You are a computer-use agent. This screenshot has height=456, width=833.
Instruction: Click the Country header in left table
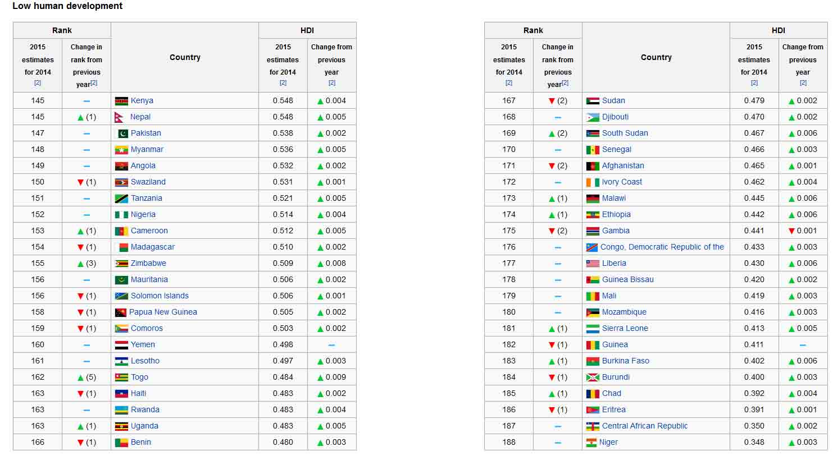pyautogui.click(x=185, y=57)
